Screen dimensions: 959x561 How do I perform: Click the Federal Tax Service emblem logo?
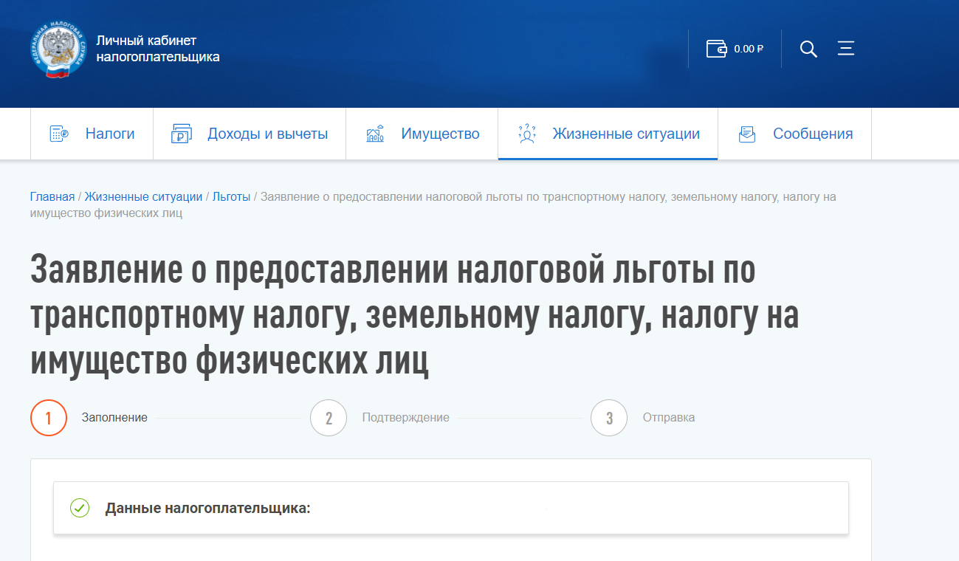(x=59, y=49)
